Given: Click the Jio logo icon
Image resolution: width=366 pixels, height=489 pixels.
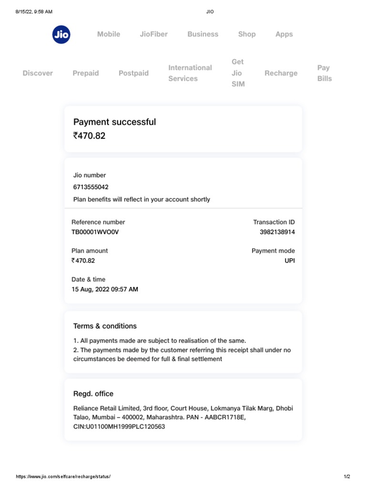Looking at the screenshot, I should [x=61, y=34].
